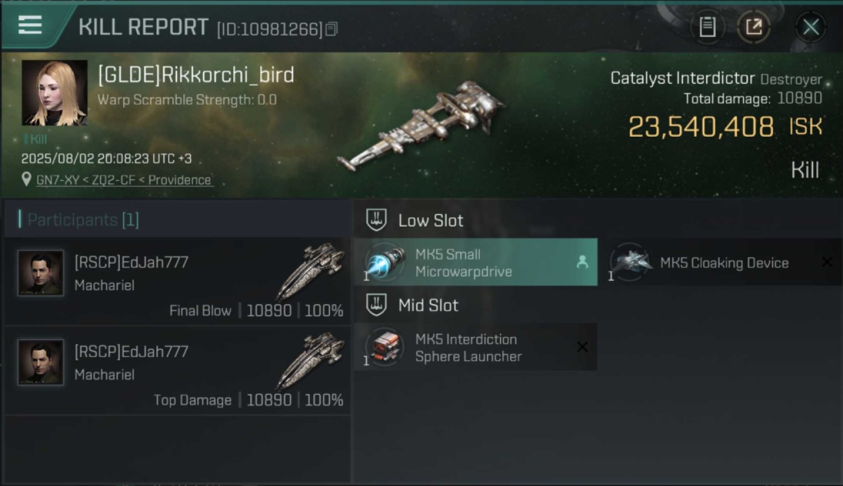Screen dimensions: 843x486
Task: Click the location pin icon
Action: point(27,179)
